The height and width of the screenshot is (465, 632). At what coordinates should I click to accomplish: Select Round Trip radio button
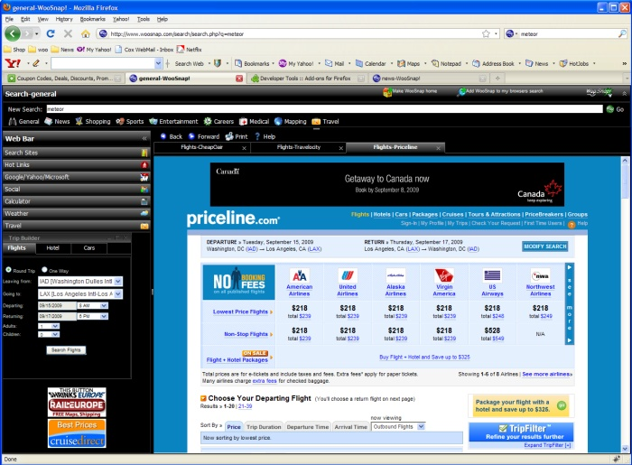click(8, 270)
